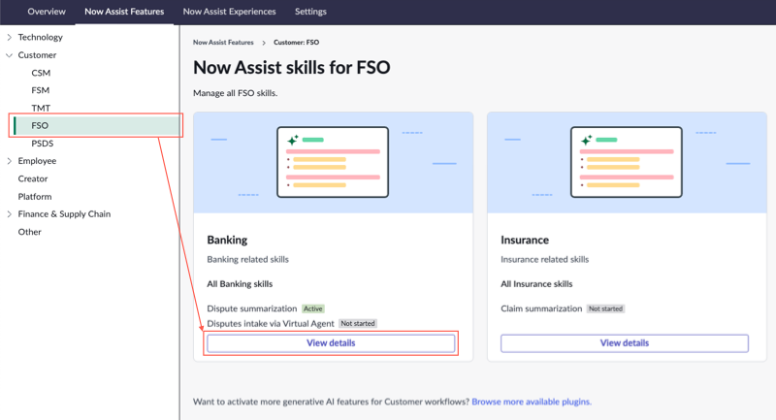Click Insurance related skills description

[x=545, y=259]
